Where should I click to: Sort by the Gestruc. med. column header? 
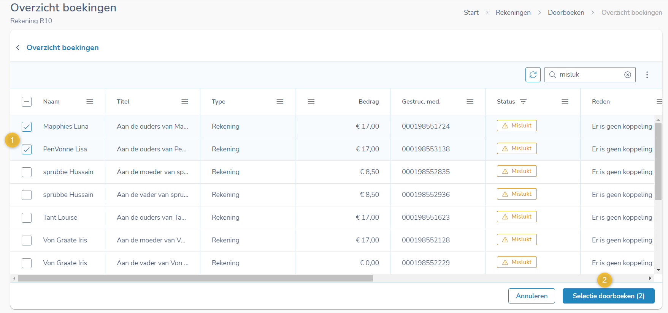point(421,102)
